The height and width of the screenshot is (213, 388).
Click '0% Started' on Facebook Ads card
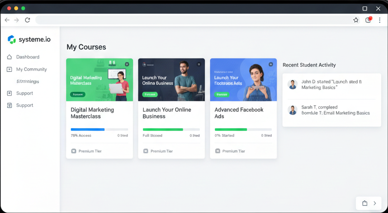(224, 136)
